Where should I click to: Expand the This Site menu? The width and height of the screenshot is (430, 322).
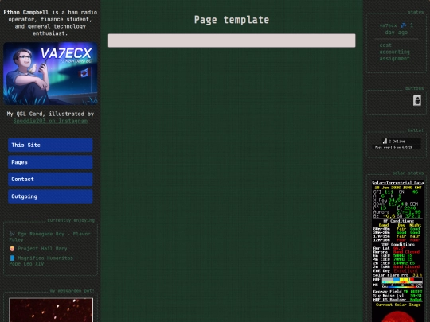coord(50,145)
